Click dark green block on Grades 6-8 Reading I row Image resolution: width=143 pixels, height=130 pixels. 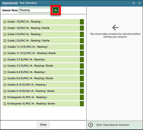tap(82, 72)
